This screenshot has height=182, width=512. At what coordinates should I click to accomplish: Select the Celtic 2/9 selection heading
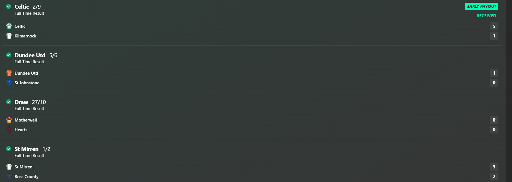(x=28, y=7)
